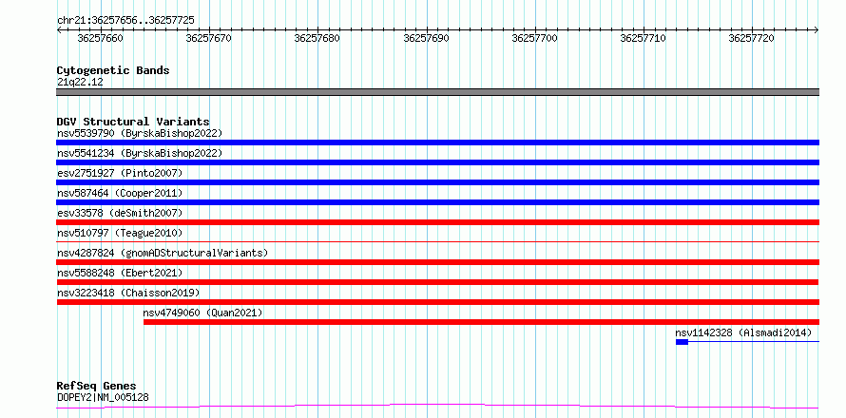Viewport: 846px width, 418px height.
Task: Open gene label DOPEY2|NM_005128
Action: (103, 398)
